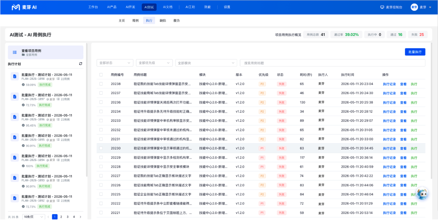The width and height of the screenshot is (438, 220).
Task: Click the 麦芽 AI logo
Action: point(24,7)
